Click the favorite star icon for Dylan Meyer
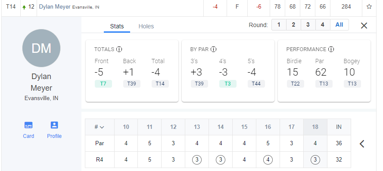The width and height of the screenshot is (383, 171). click(x=369, y=7)
